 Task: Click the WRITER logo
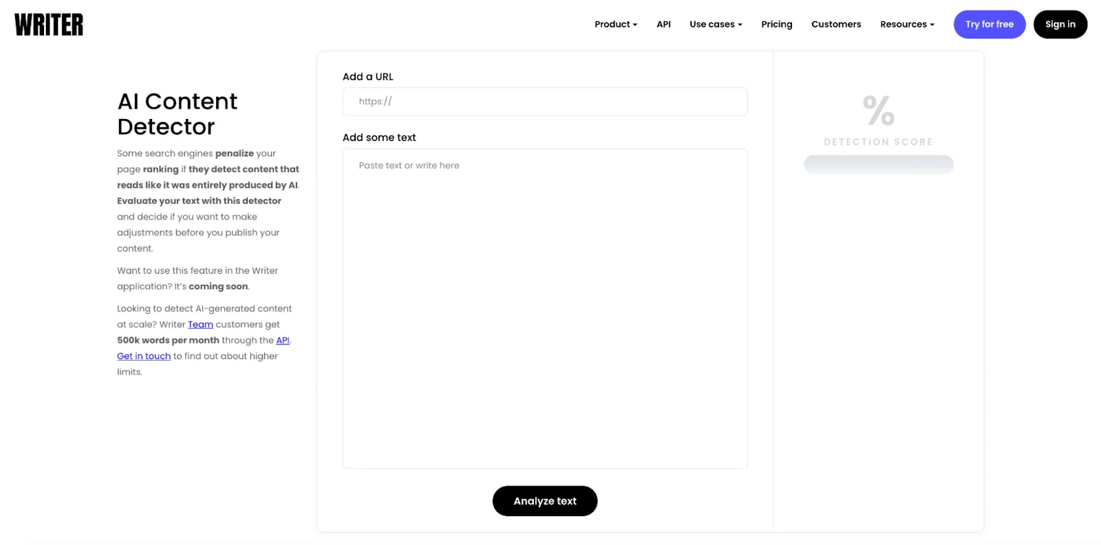(x=49, y=25)
